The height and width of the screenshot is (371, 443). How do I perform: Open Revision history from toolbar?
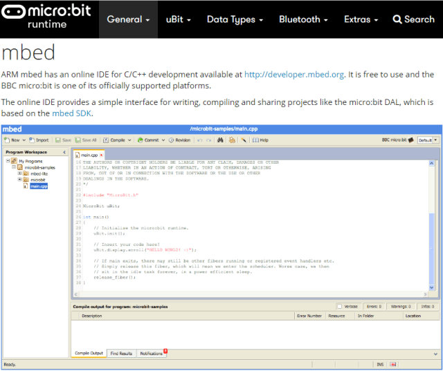179,140
